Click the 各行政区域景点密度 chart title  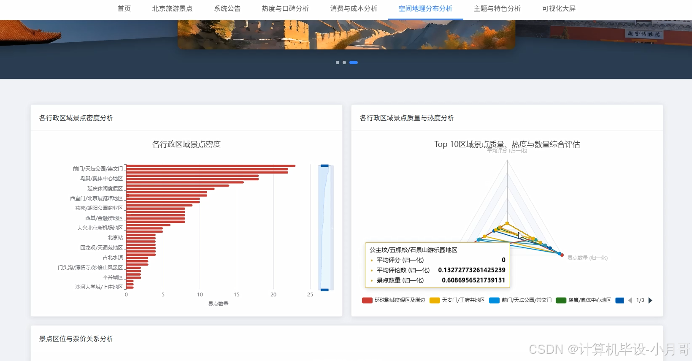[x=187, y=144]
